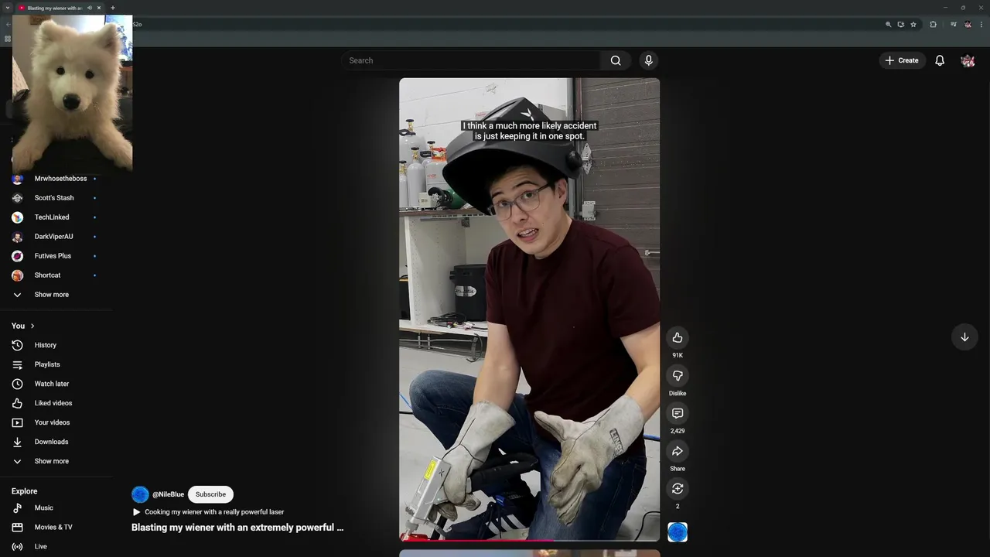Select the 'Blasting my wiener' browser tab
990x557 pixels.
pyautogui.click(x=54, y=8)
